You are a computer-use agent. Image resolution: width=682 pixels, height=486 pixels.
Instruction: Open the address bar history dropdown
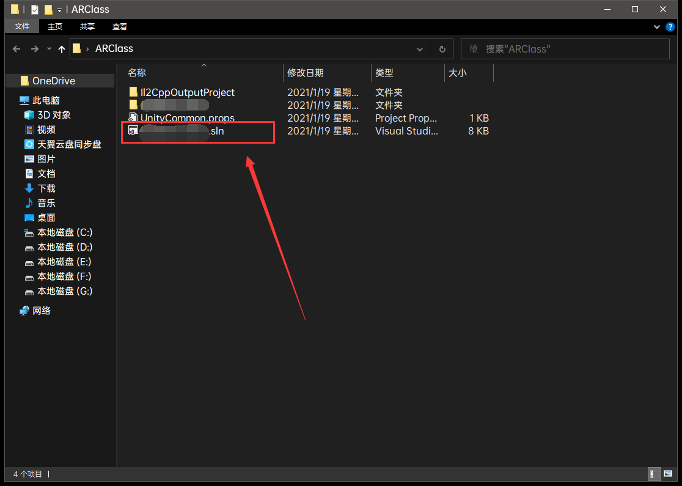click(x=419, y=49)
